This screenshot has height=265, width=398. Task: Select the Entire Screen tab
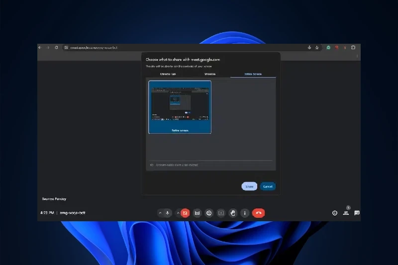point(253,74)
